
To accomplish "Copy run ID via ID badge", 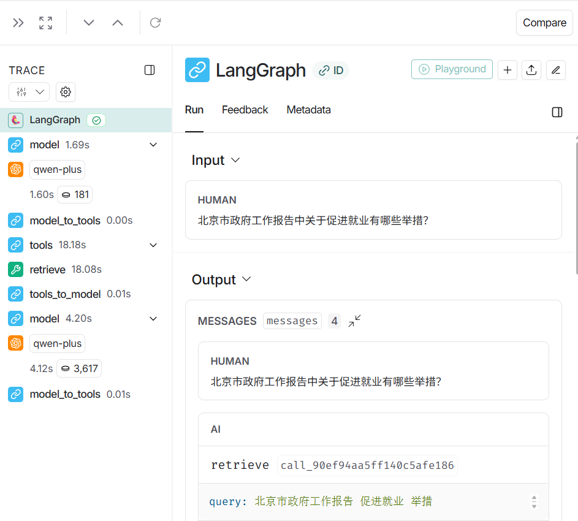I will (330, 70).
